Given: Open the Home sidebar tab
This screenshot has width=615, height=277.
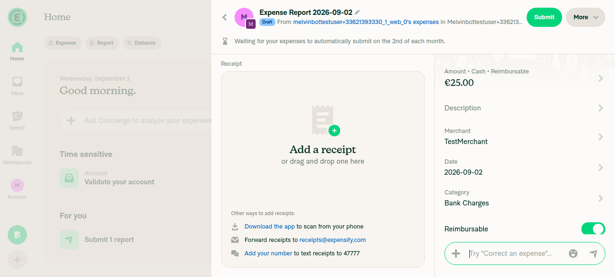Looking at the screenshot, I should pos(17,51).
